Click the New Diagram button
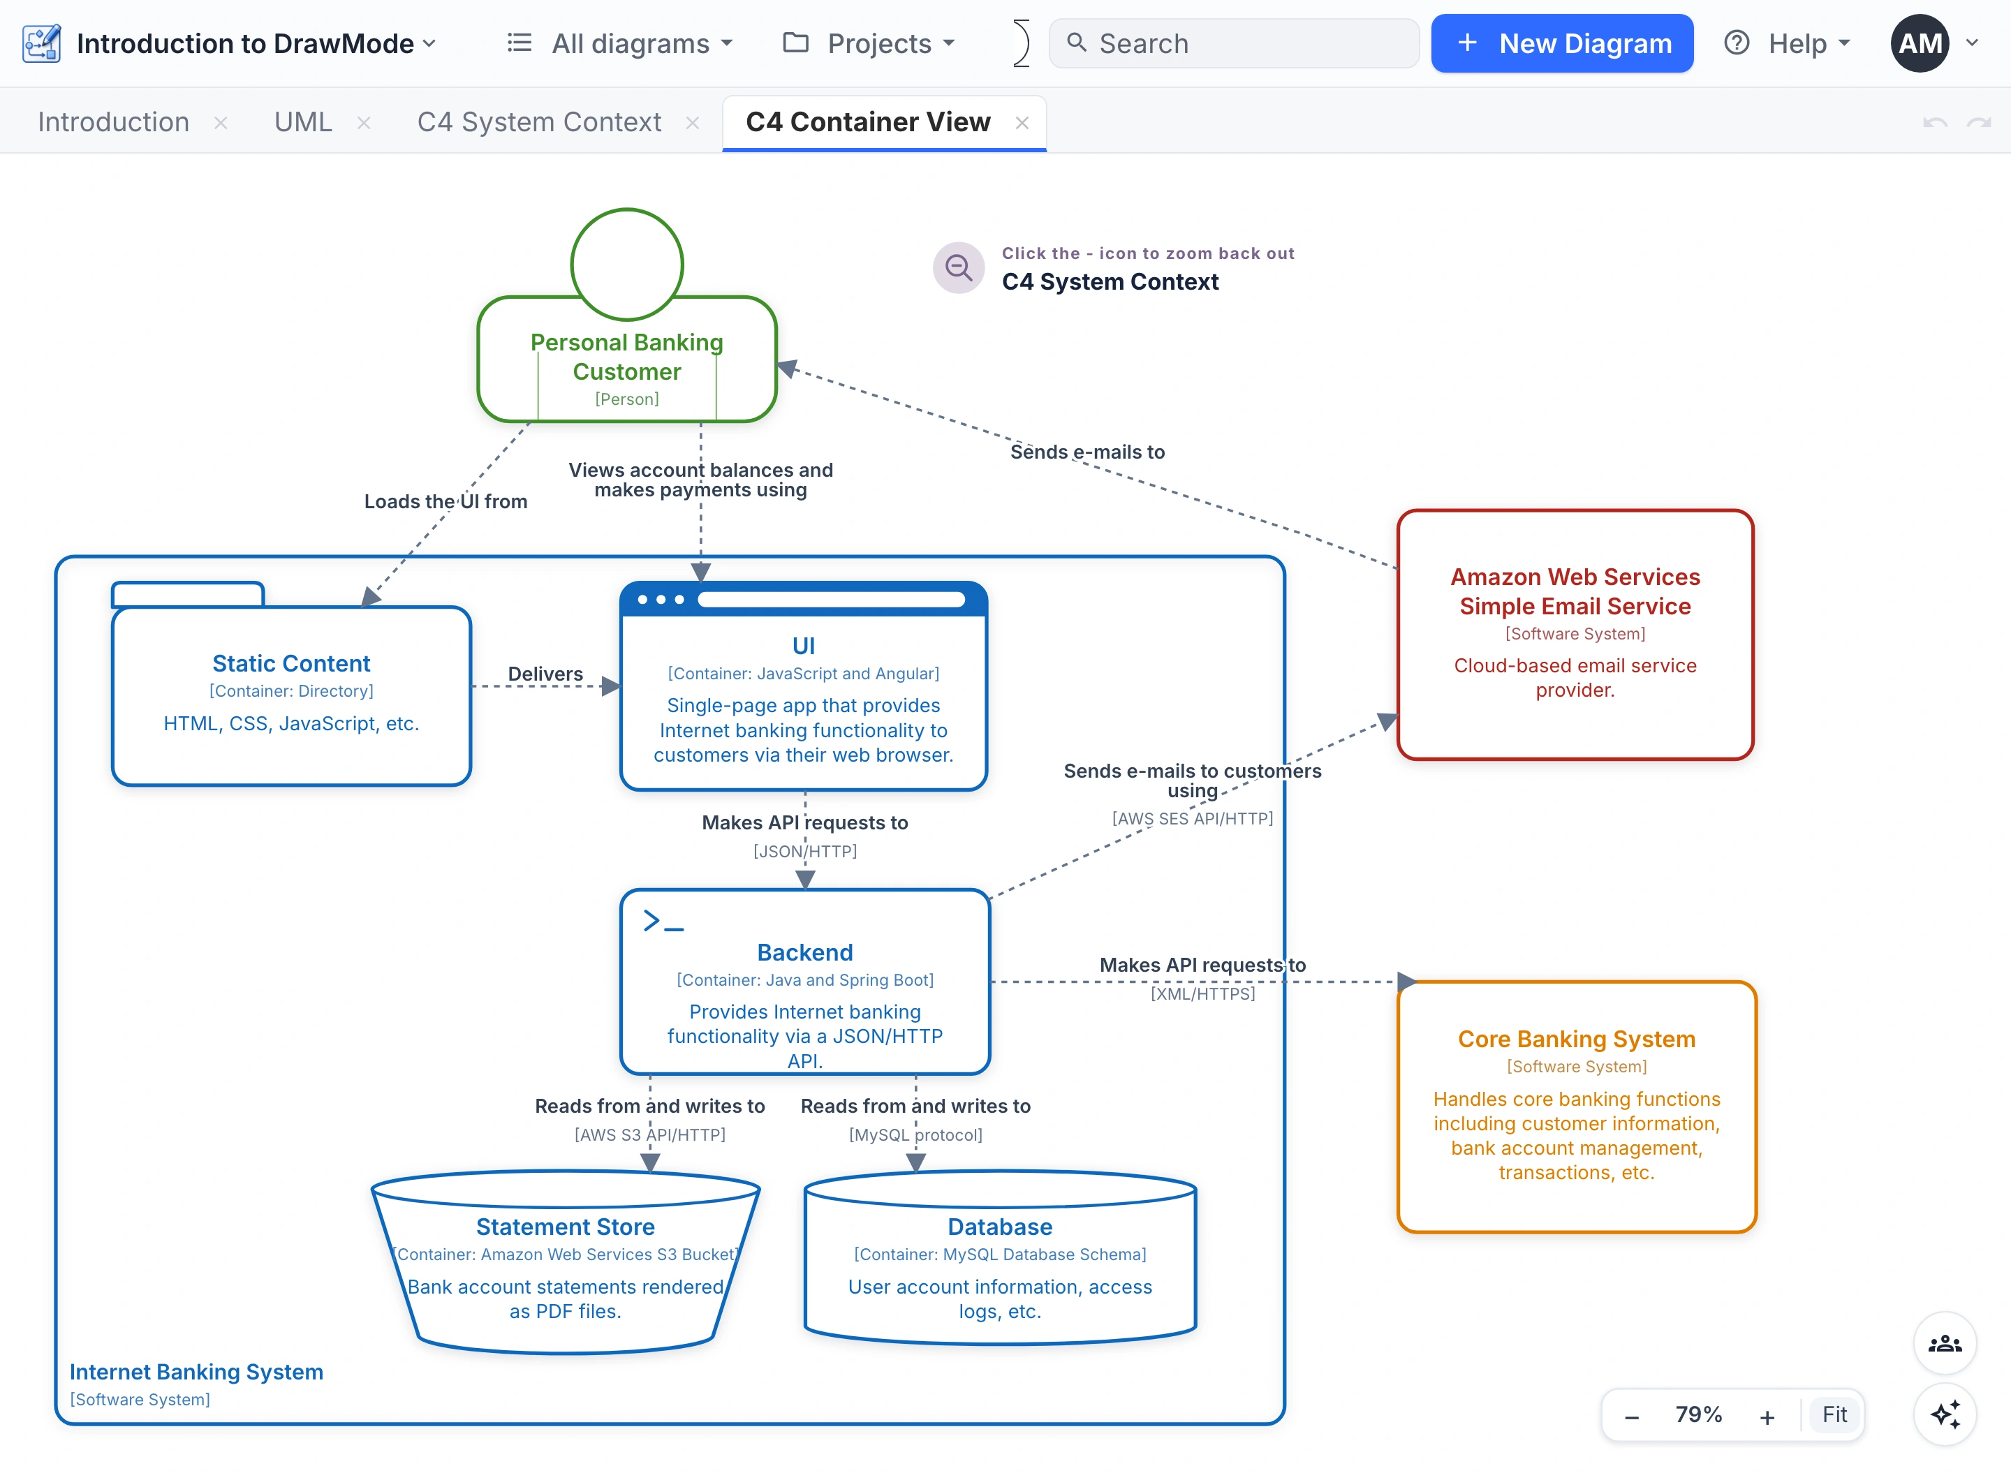2011x1480 pixels. (x=1562, y=43)
